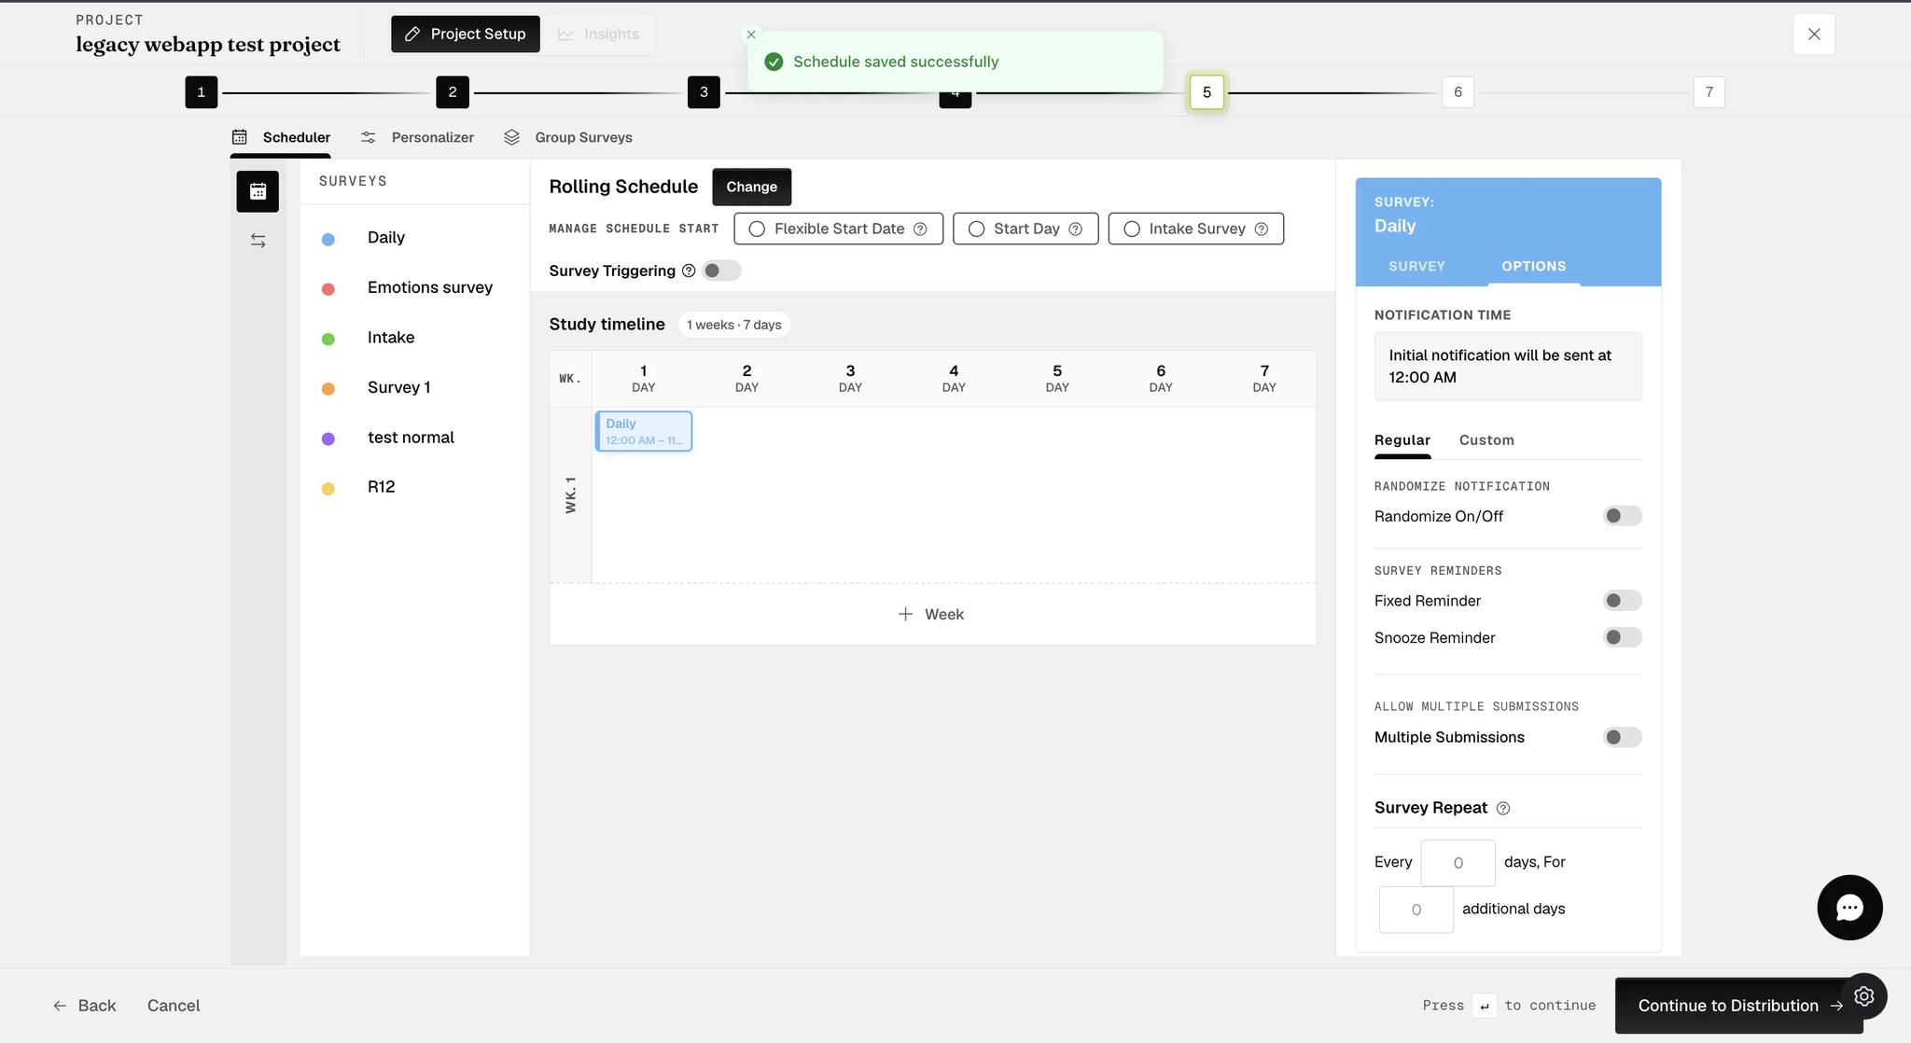Select test normal survey in list
1911x1043 pixels.
[411, 438]
